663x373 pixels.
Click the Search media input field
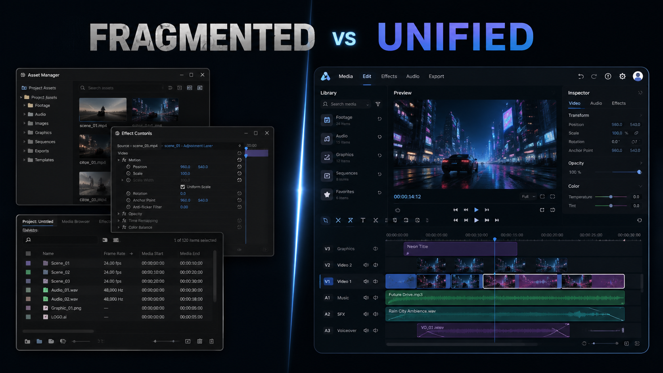[346, 104]
